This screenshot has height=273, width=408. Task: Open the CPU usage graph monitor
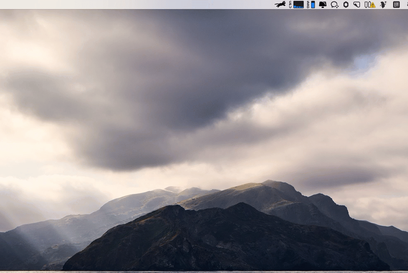(299, 5)
